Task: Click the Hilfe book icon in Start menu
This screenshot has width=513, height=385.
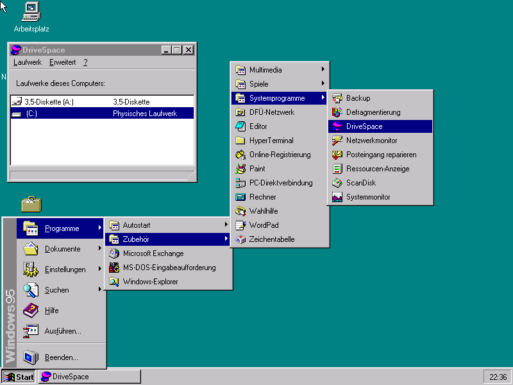Action: coord(31,310)
